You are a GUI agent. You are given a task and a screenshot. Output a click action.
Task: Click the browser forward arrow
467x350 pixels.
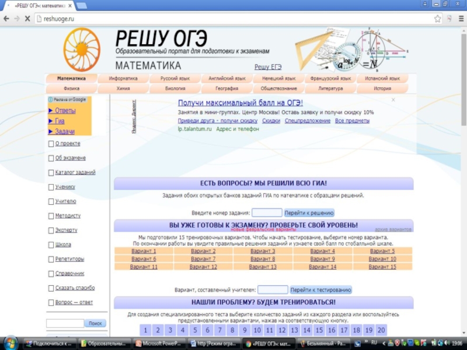[17, 19]
